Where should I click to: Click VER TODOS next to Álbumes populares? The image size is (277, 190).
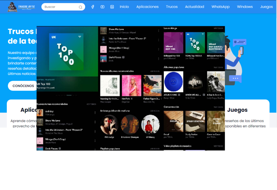pos(218,67)
